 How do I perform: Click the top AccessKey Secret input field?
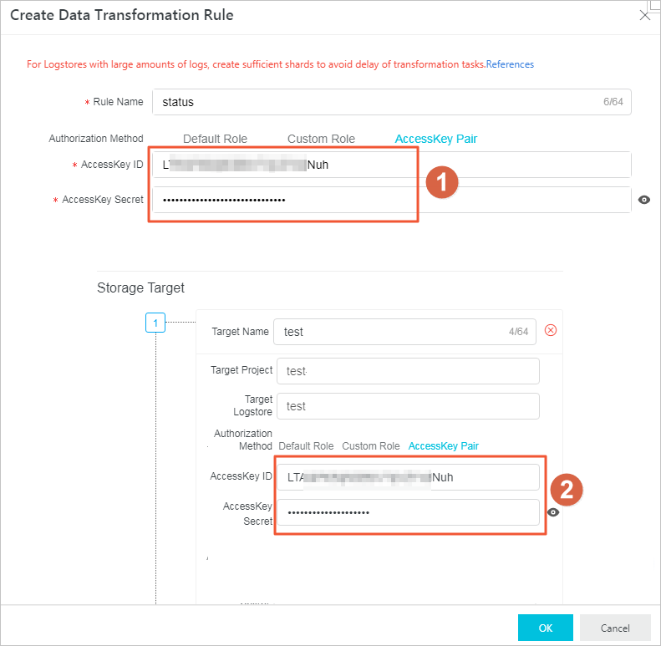coord(392,200)
